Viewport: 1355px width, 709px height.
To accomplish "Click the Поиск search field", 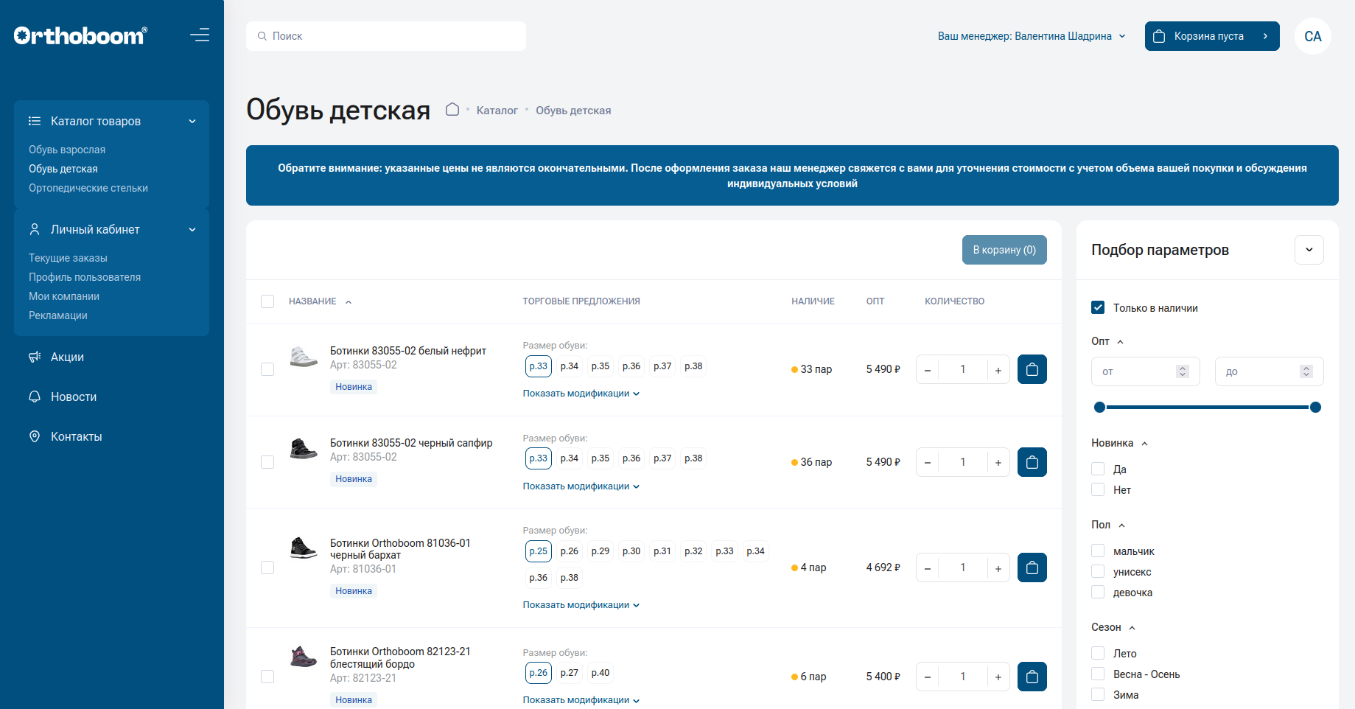I will point(386,36).
